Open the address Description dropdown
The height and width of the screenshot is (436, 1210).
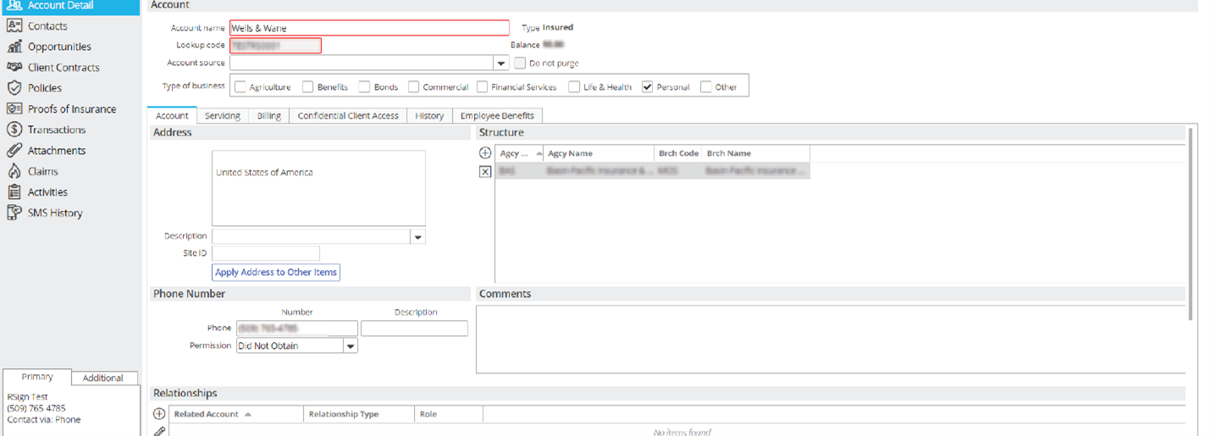[418, 237]
